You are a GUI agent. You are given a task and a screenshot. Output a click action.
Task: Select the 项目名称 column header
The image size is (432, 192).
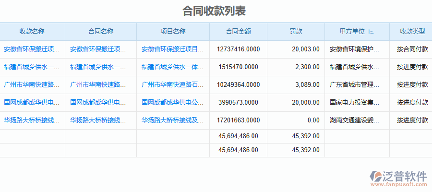point(173,32)
